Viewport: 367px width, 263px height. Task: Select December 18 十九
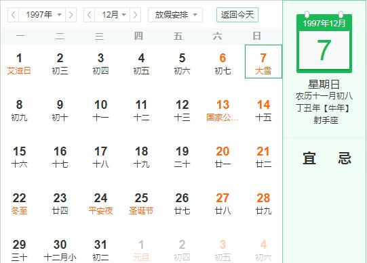tap(141, 157)
